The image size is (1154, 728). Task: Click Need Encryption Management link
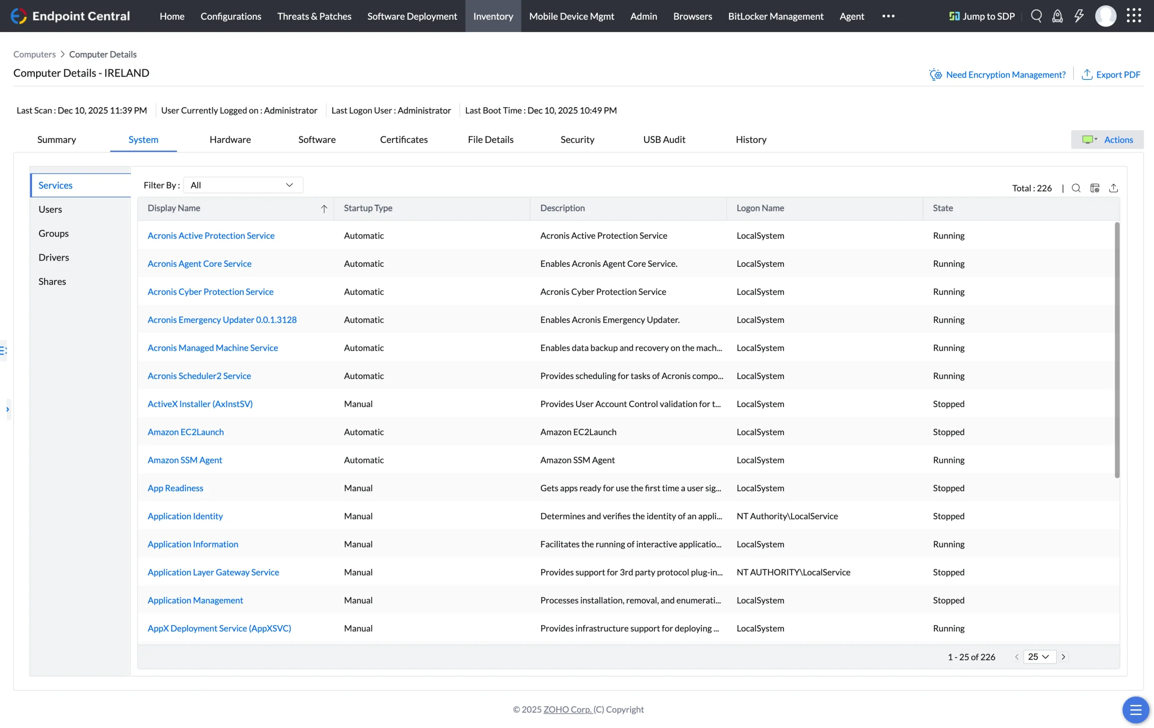pos(997,74)
